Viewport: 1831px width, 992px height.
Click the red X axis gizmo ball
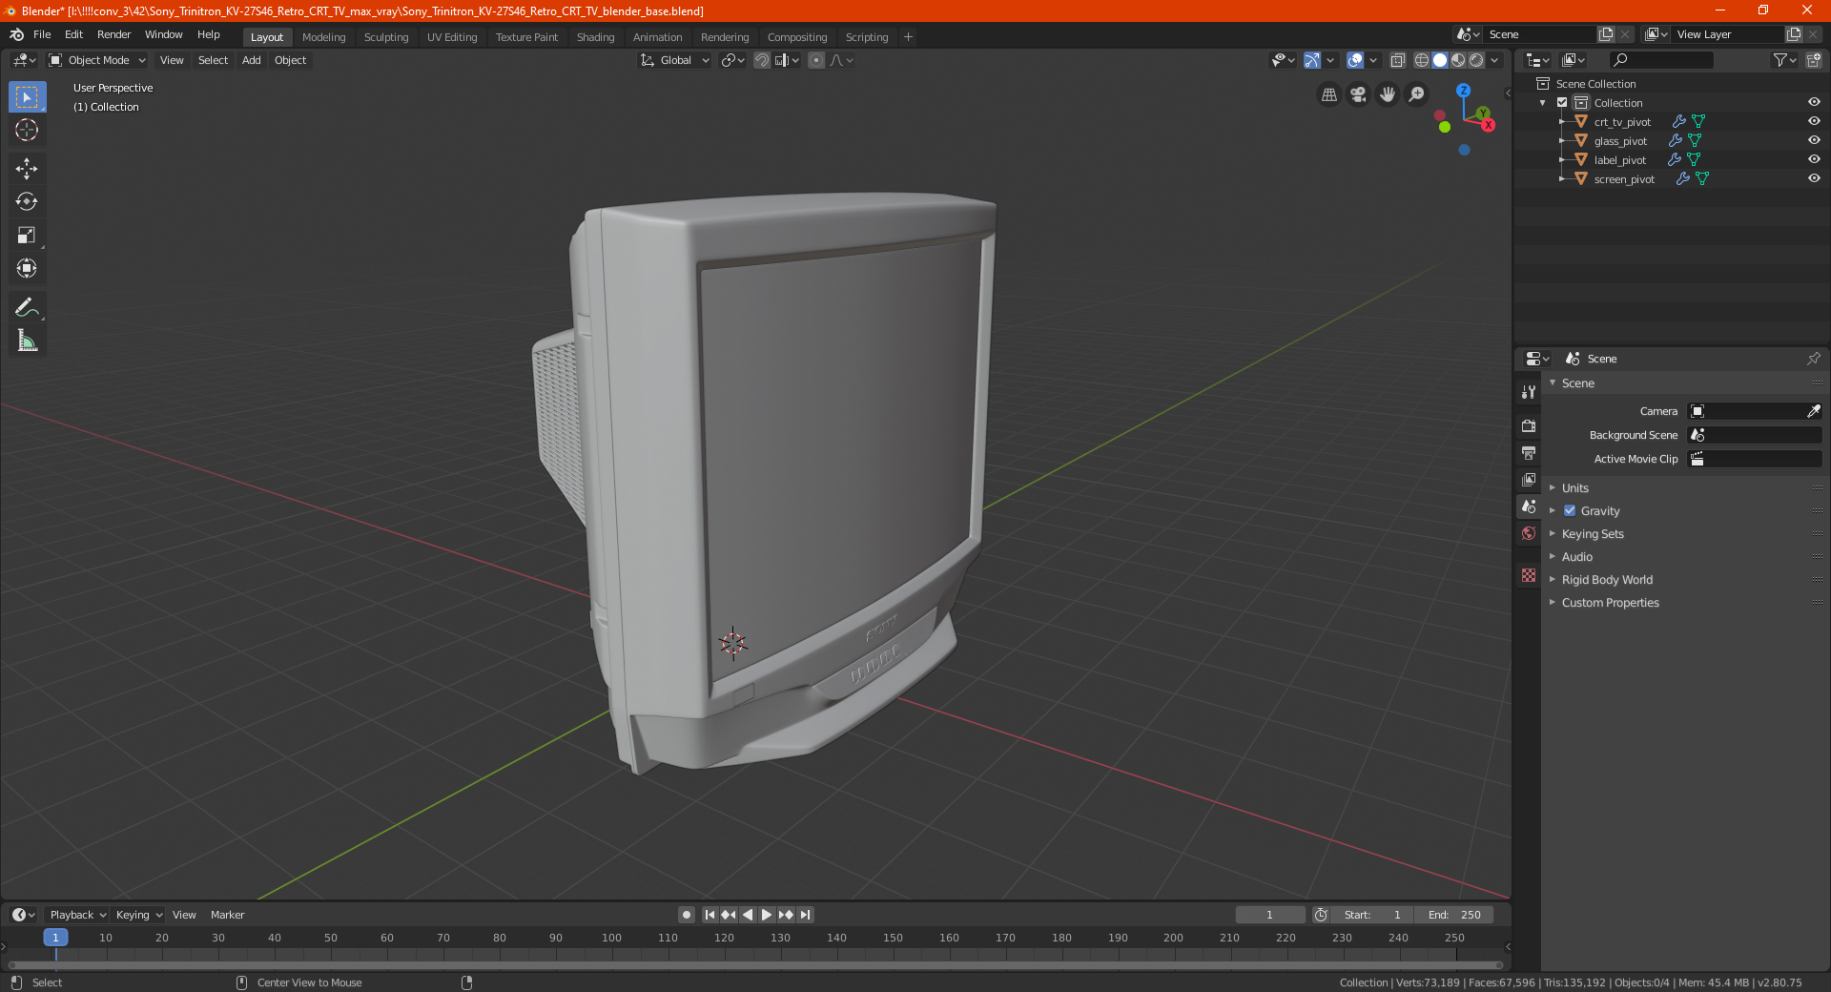pyautogui.click(x=1488, y=125)
